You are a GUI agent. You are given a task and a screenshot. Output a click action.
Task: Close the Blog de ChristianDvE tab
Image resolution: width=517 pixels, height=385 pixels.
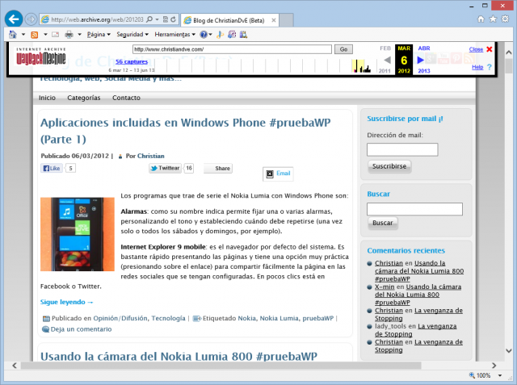[x=274, y=20]
